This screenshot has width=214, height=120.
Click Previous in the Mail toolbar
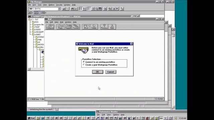click(104, 27)
